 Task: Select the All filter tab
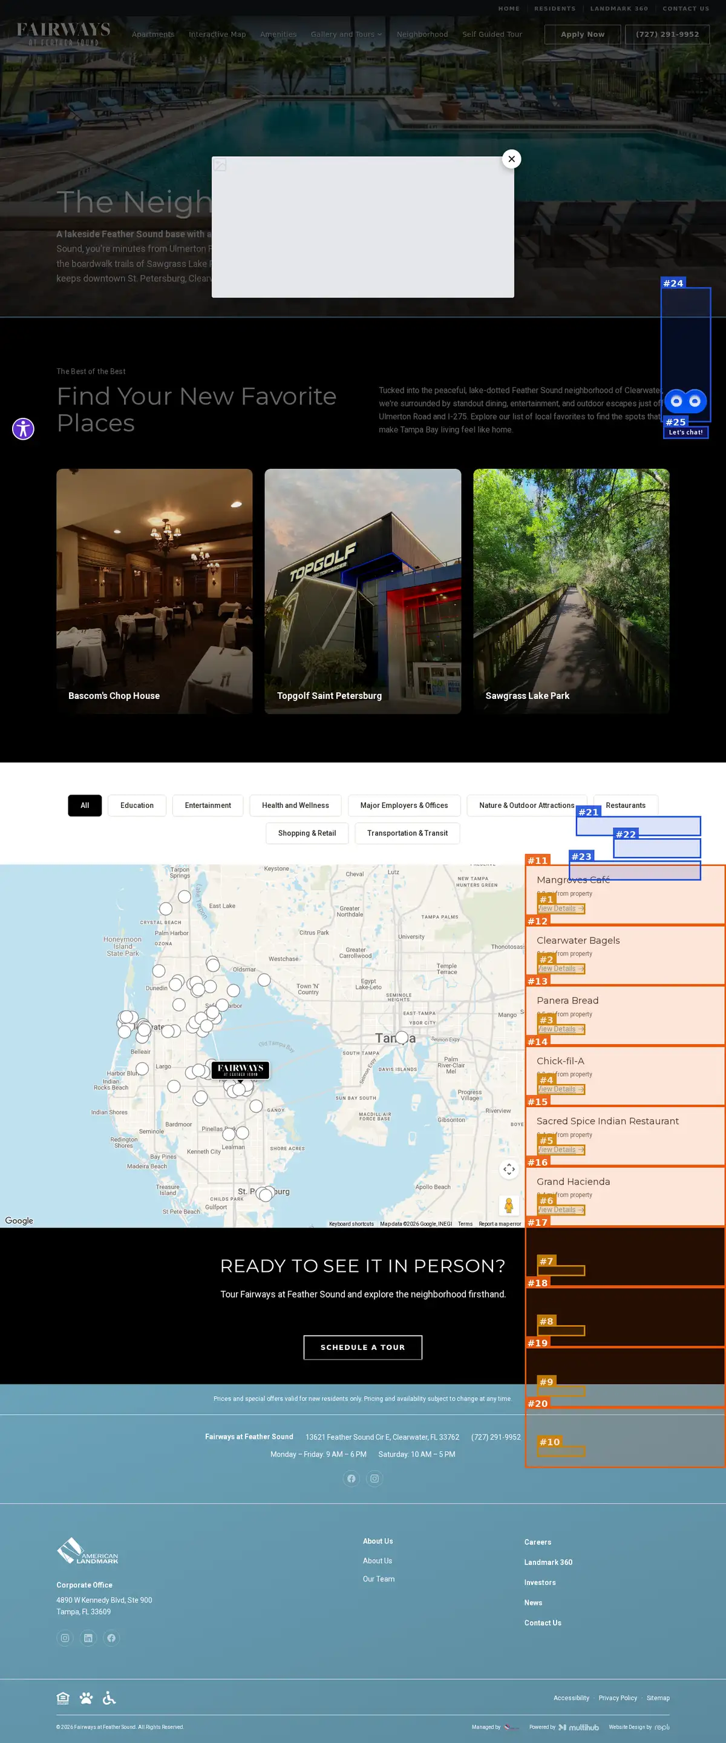85,805
